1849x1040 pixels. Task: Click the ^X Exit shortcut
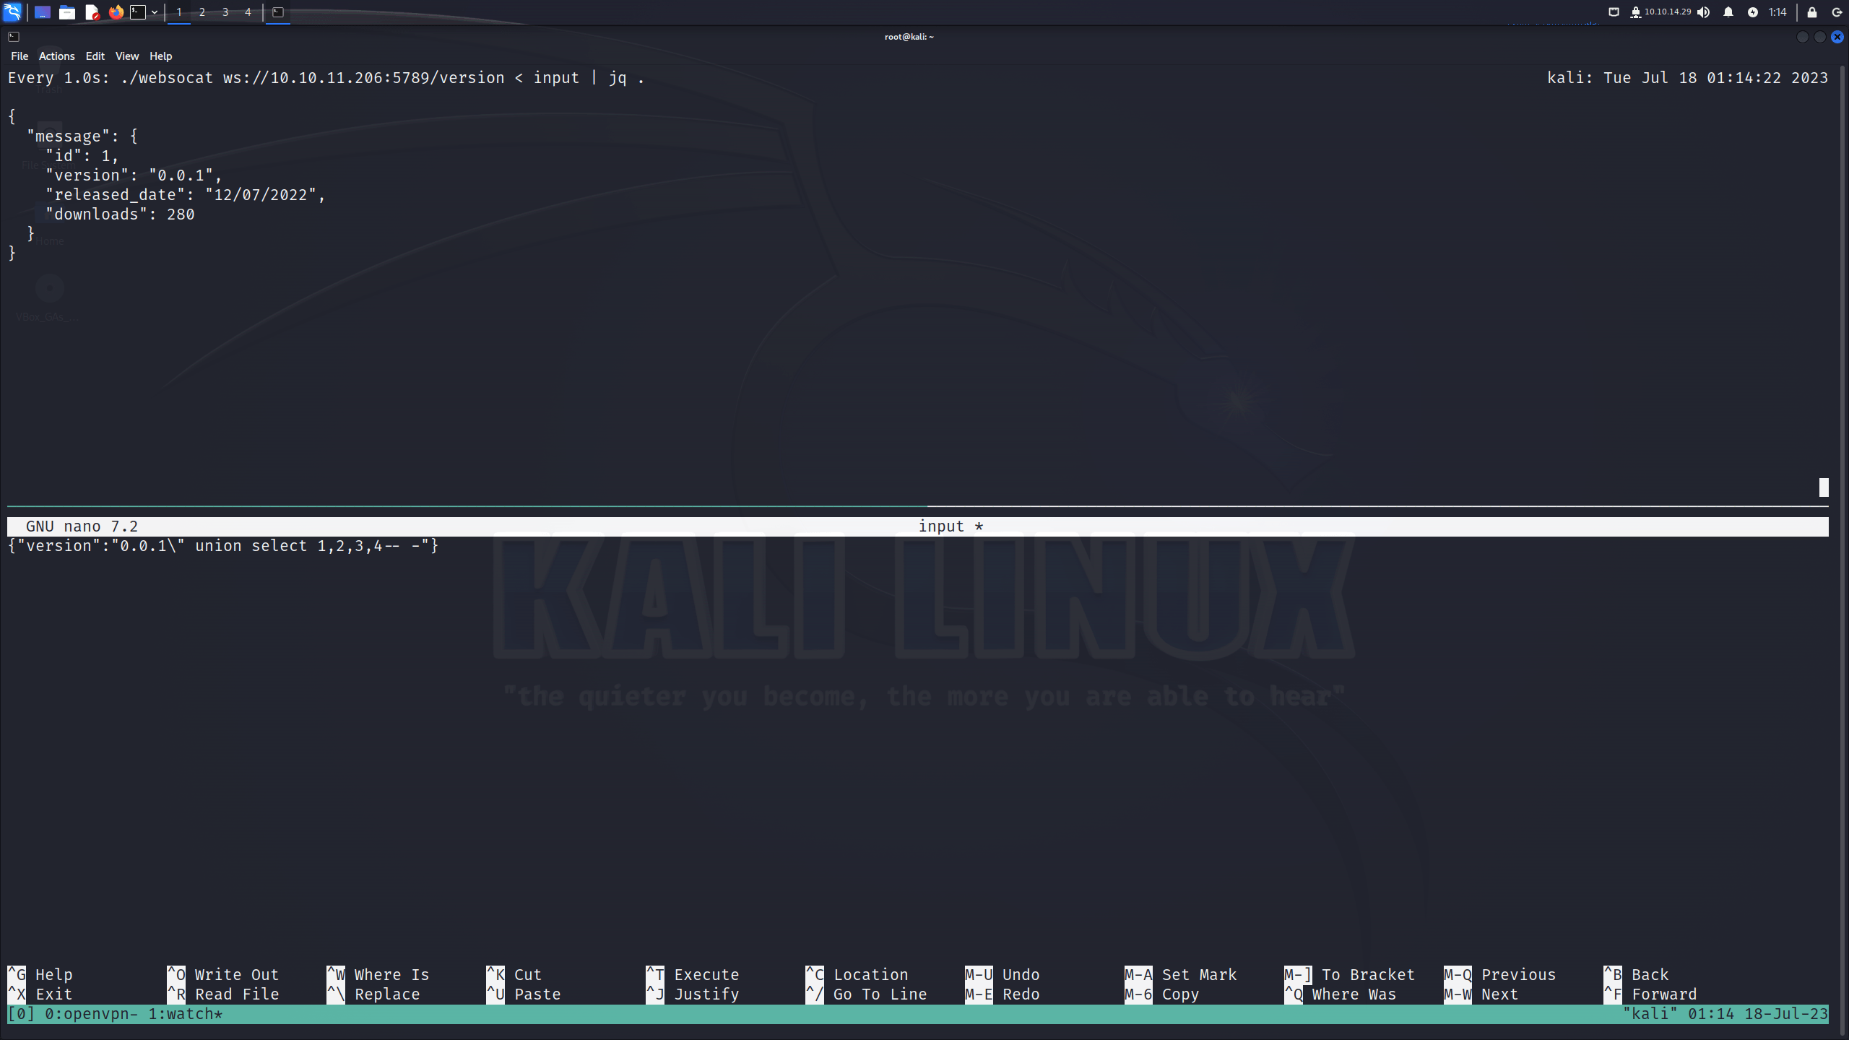(40, 994)
